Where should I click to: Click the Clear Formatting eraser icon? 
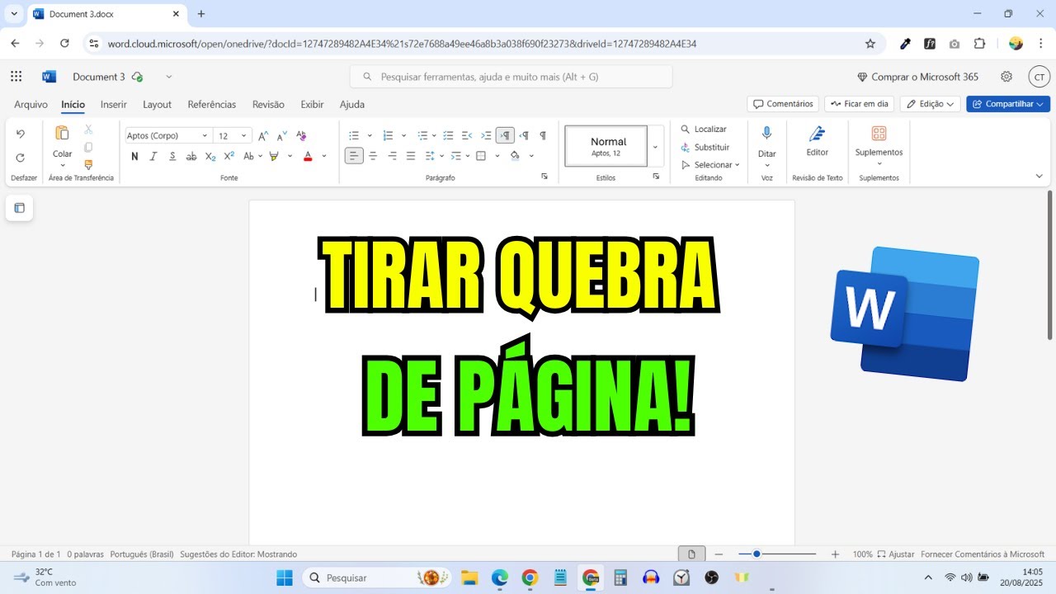301,135
